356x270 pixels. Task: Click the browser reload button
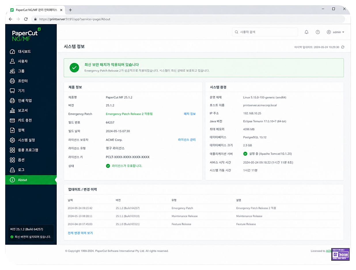[x=26, y=19]
